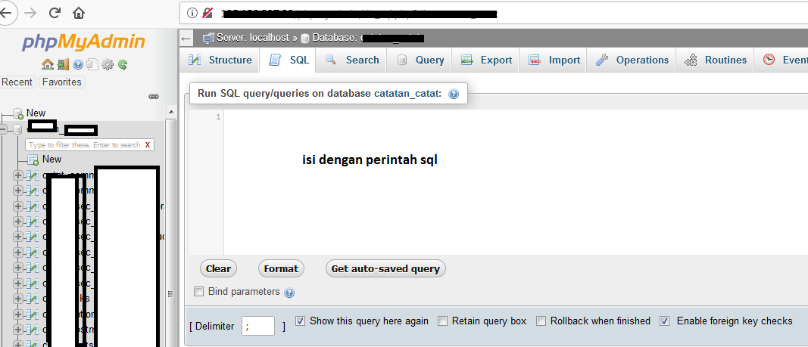Collapse the selected database tree node
The image size is (808, 347).
pyautogui.click(x=5, y=129)
